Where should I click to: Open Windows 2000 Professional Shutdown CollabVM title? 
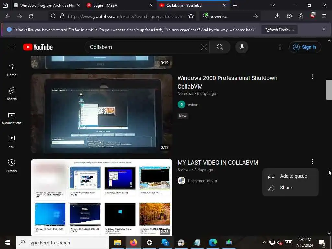tap(227, 82)
